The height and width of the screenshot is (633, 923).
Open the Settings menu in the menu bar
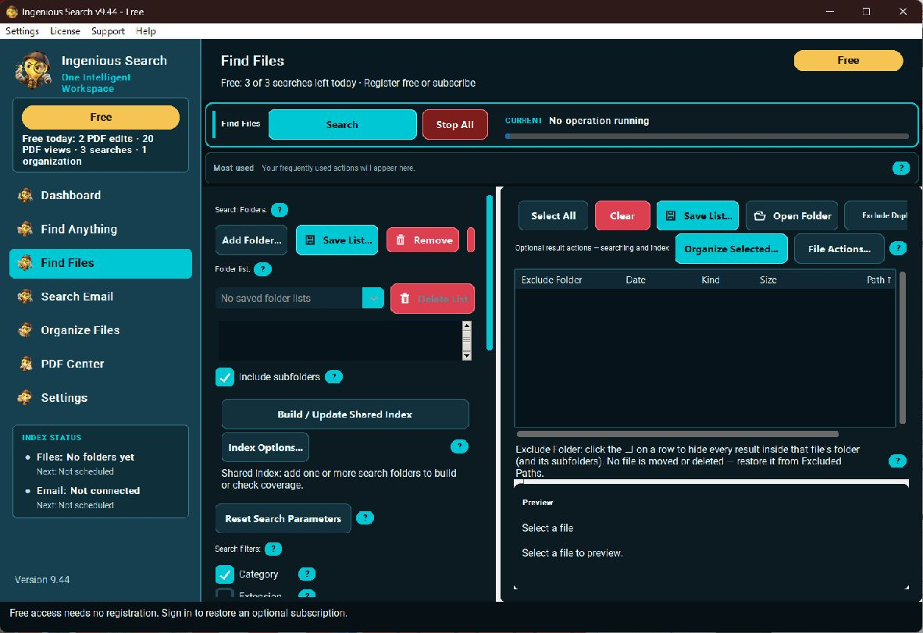coord(23,31)
